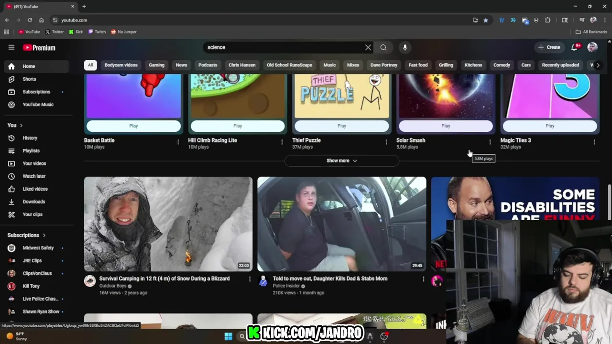Go to browser home page

point(42,20)
